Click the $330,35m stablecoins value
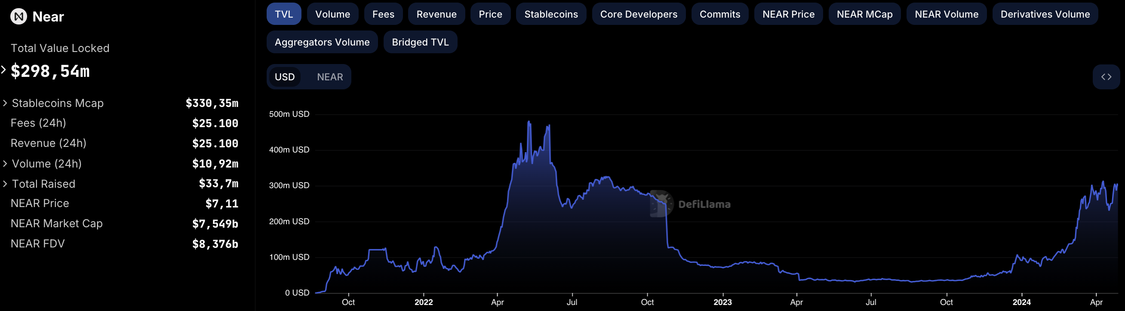This screenshot has height=311, width=1125. click(x=212, y=103)
